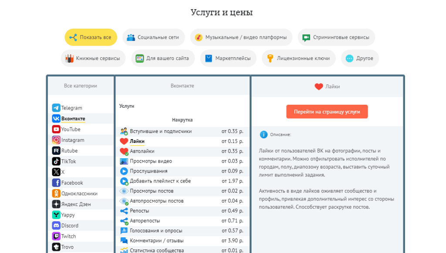This screenshot has width=446, height=253.
Task: Open the Instagram category
Action: [x=81, y=140]
